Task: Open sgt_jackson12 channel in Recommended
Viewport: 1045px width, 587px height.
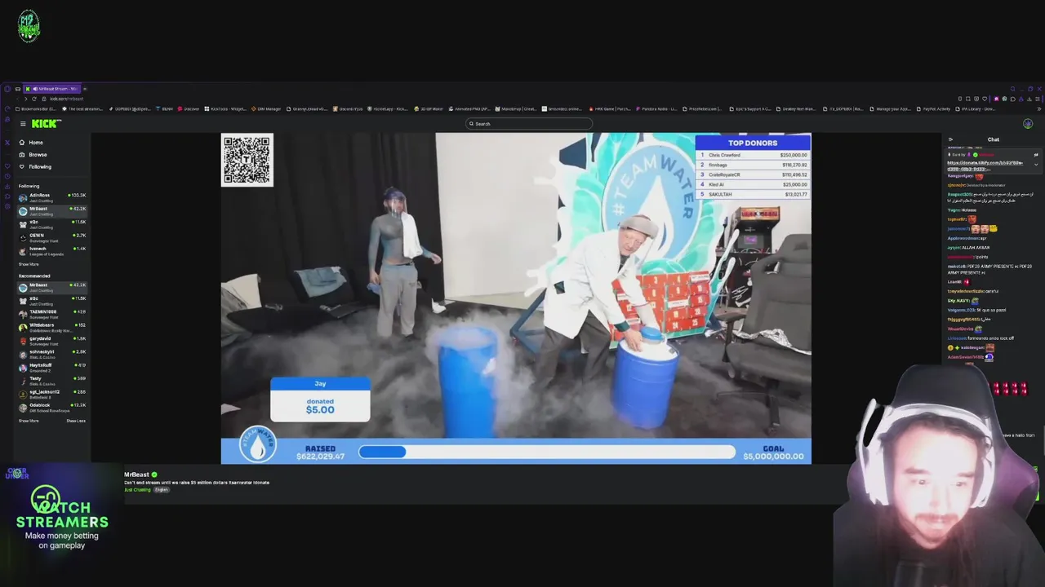Action: (52, 394)
